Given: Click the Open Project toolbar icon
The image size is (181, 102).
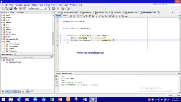Looking at the screenshot, I should pos(11,8).
